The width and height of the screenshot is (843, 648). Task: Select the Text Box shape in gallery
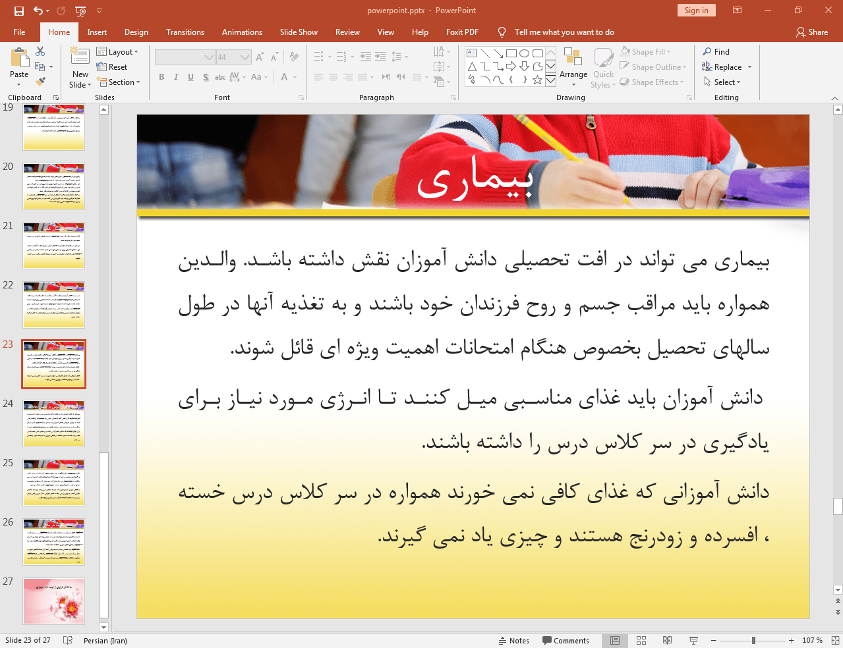471,53
